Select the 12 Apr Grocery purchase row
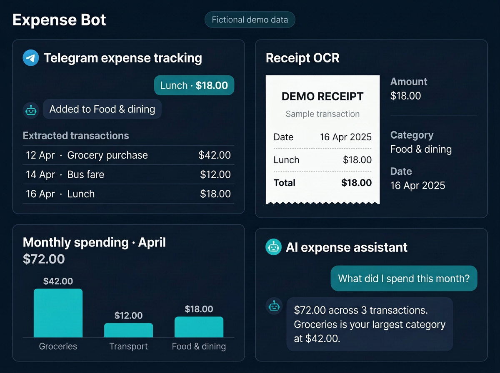 pyautogui.click(x=128, y=155)
